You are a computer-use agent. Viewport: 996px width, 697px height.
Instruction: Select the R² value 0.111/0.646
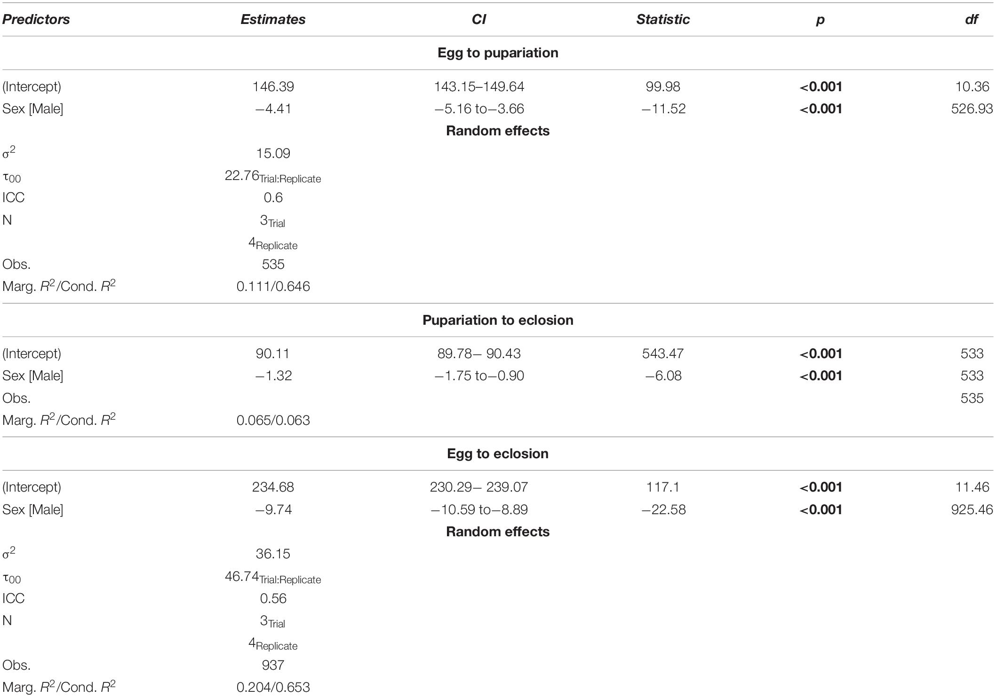pos(273,286)
